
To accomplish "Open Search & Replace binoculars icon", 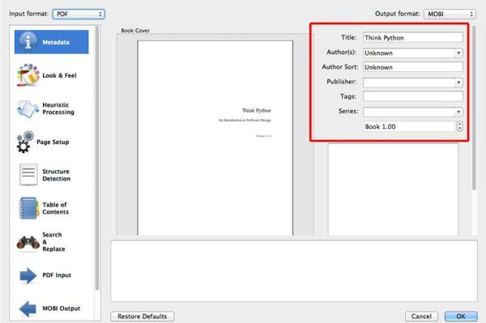I will point(28,242).
